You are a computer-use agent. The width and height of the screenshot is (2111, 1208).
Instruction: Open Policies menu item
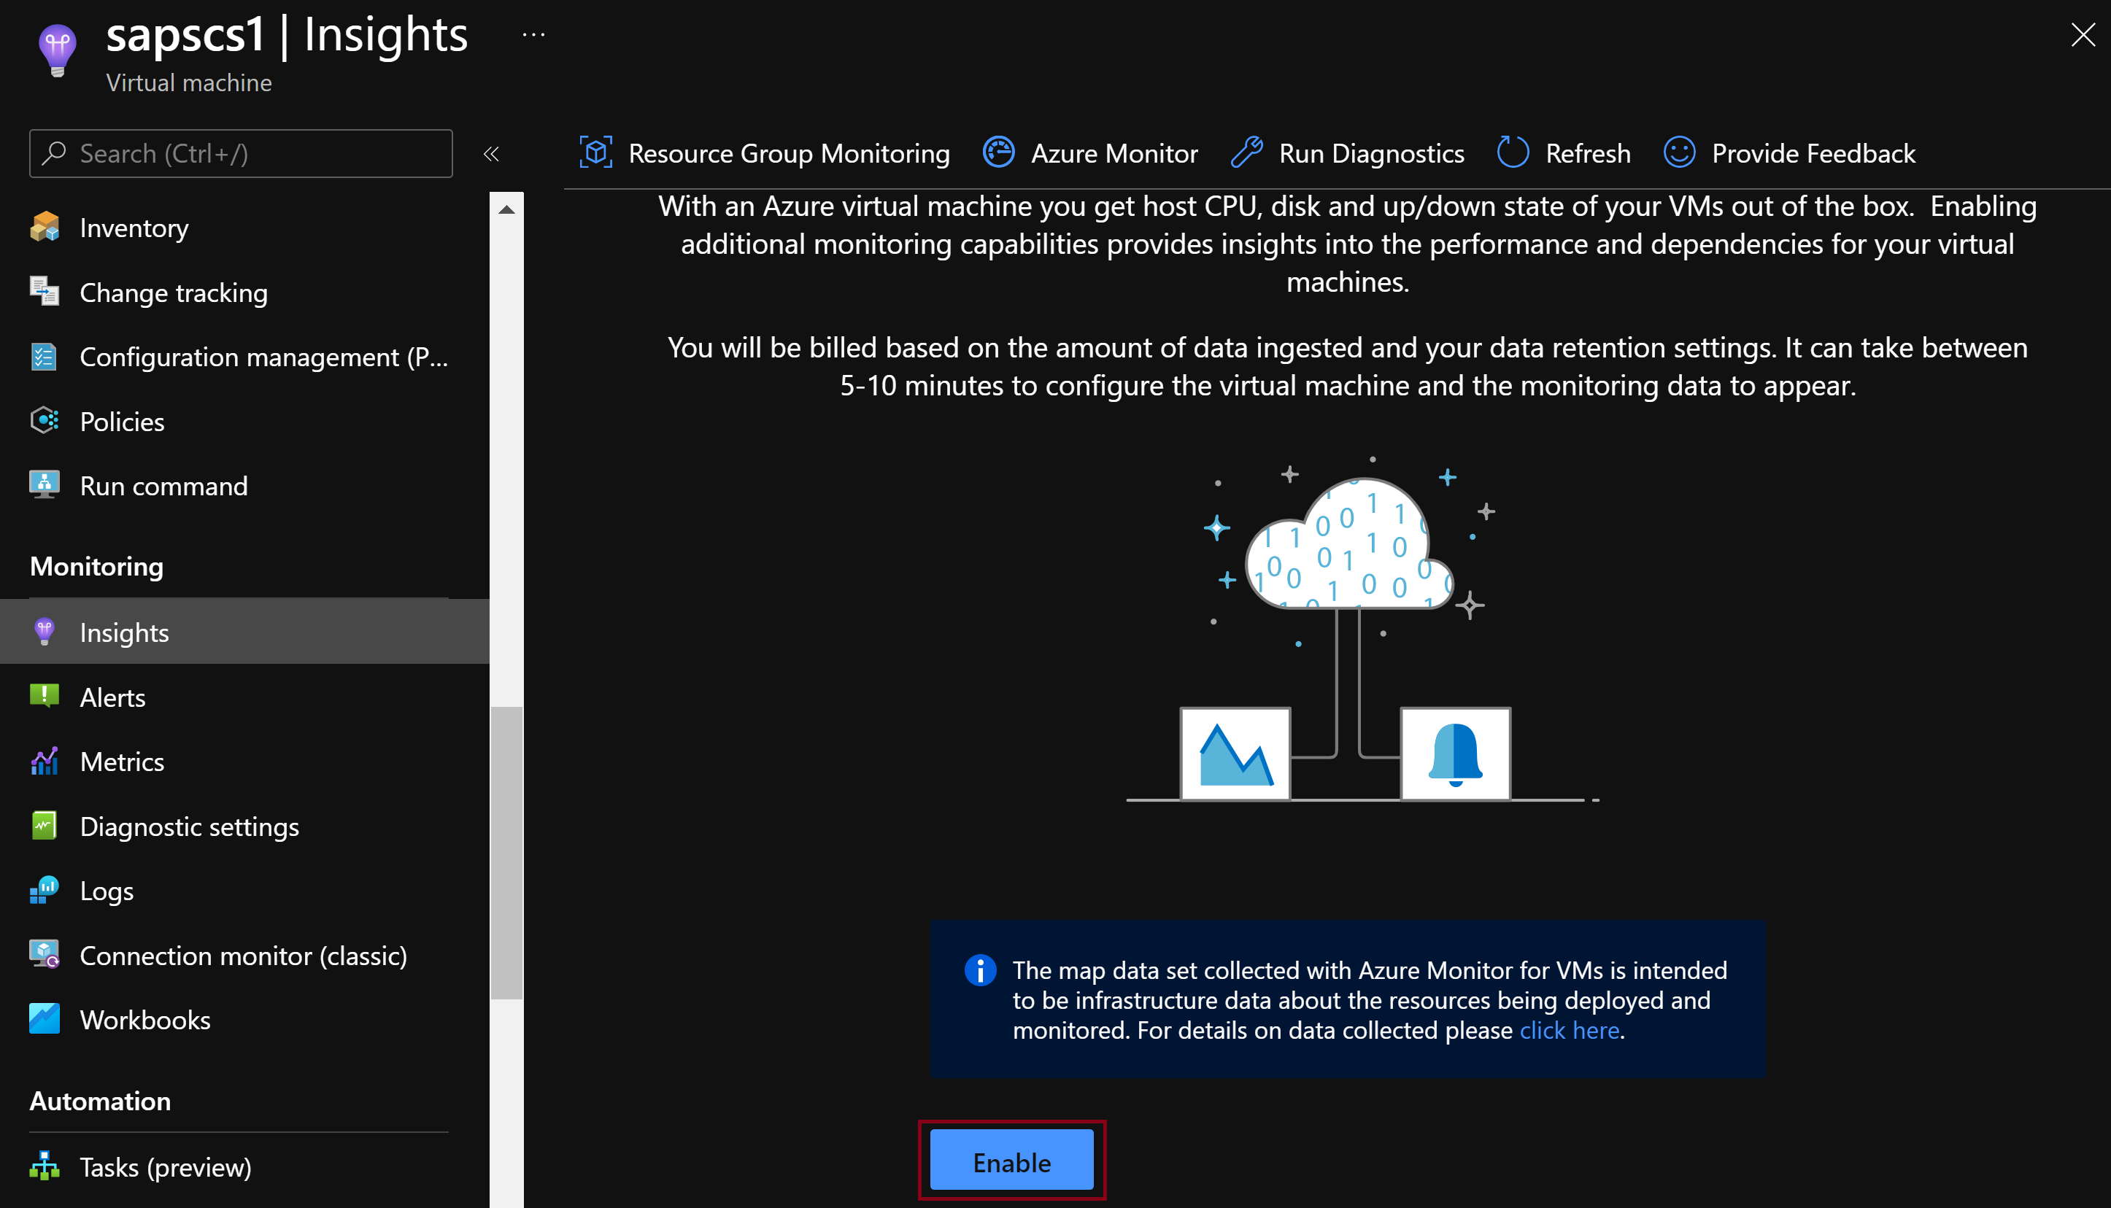(244, 421)
